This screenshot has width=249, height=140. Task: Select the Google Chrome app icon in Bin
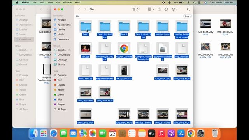pos(124,48)
